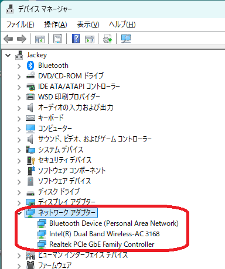
Task: Select Bluetooth Device (Personal Area Network)
Action: tap(114, 223)
